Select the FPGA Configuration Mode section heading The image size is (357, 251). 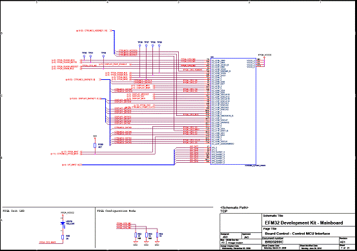point(116,211)
